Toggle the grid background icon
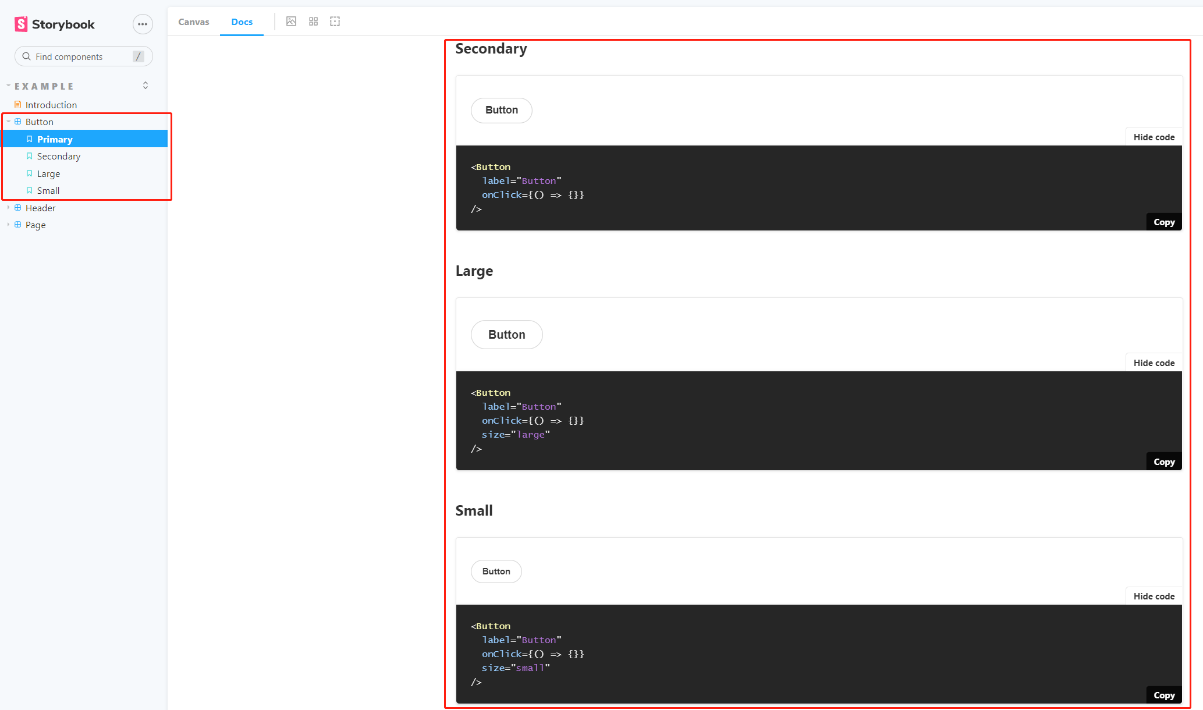1203x710 pixels. pyautogui.click(x=313, y=22)
